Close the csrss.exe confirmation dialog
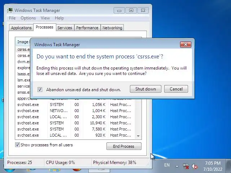 tap(186, 44)
